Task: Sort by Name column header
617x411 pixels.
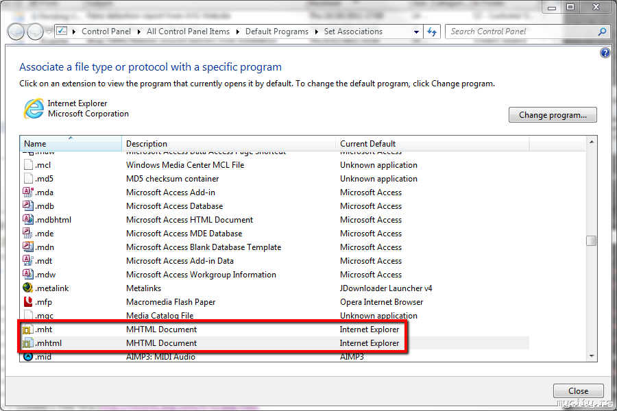Action: 71,144
